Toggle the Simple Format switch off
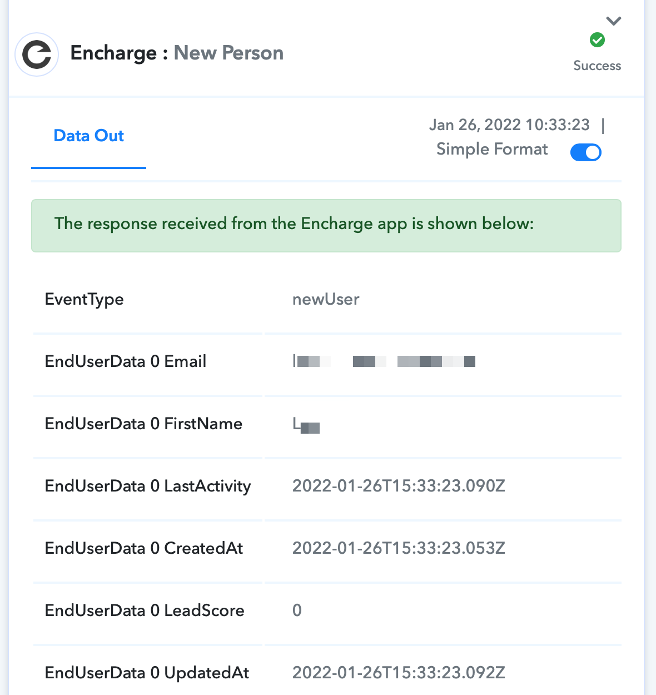Viewport: 656px width, 695px height. [x=586, y=152]
